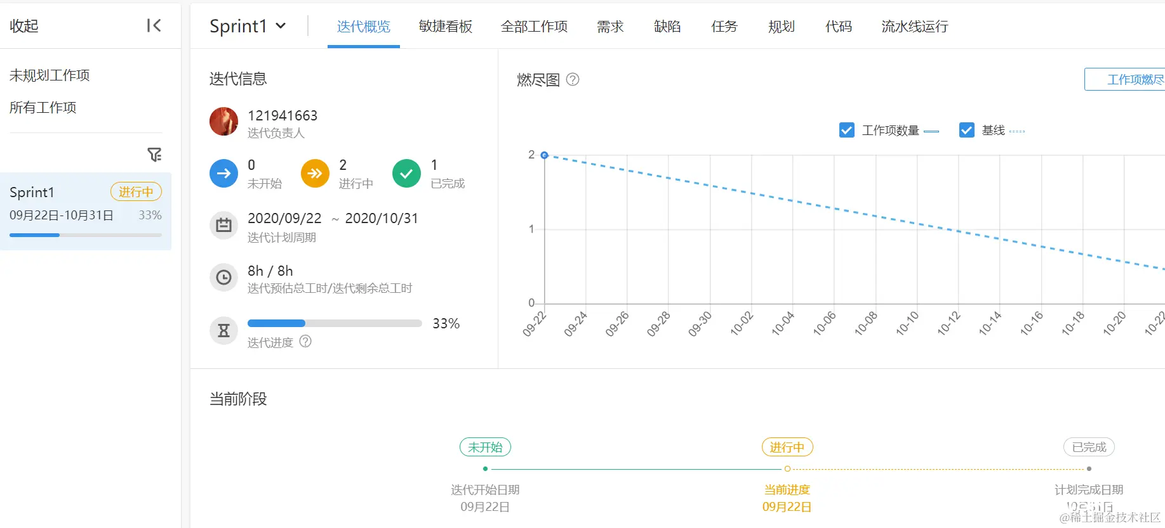
Task: Click the 33% iteration progress bar
Action: coord(335,323)
